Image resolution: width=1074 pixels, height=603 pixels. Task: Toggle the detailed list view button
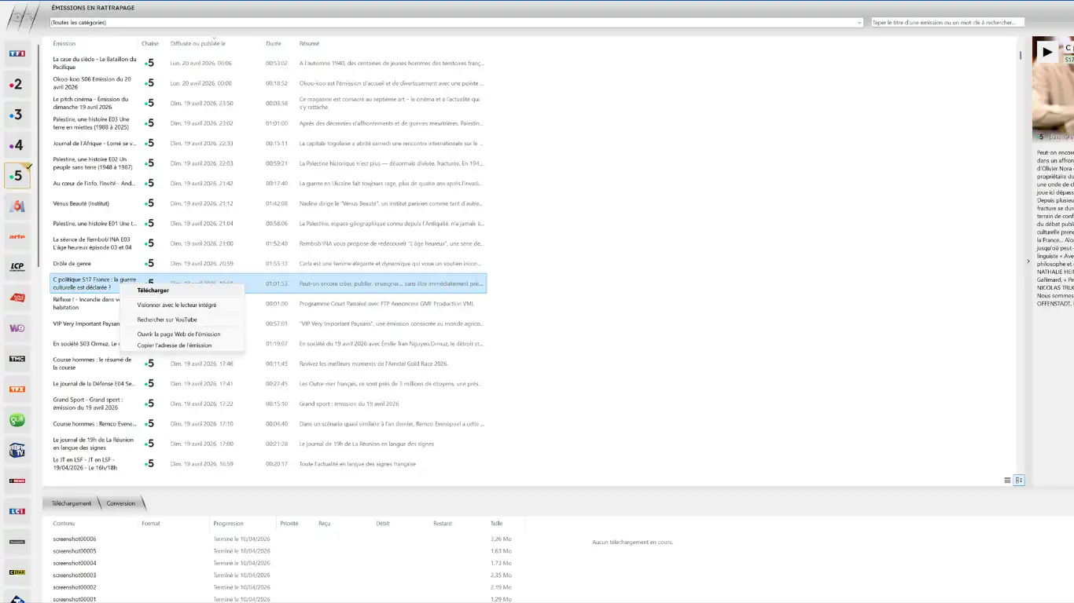pyautogui.click(x=1019, y=481)
